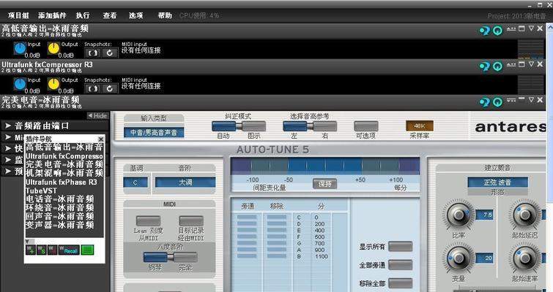Image resolution: width=553 pixels, height=292 pixels.
Task: Select TubeVST in 插件导航 list
Action: [41, 191]
